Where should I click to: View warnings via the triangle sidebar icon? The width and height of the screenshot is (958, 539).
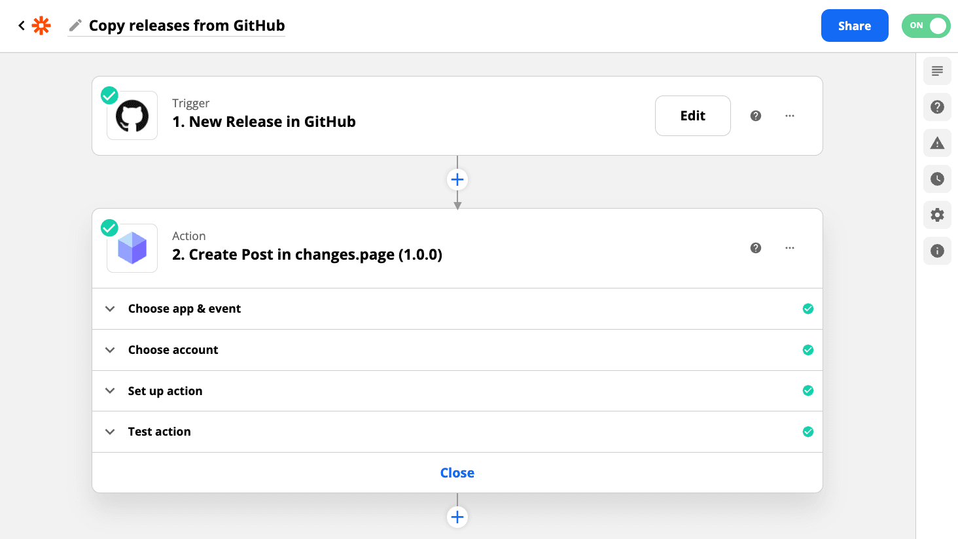click(x=936, y=143)
